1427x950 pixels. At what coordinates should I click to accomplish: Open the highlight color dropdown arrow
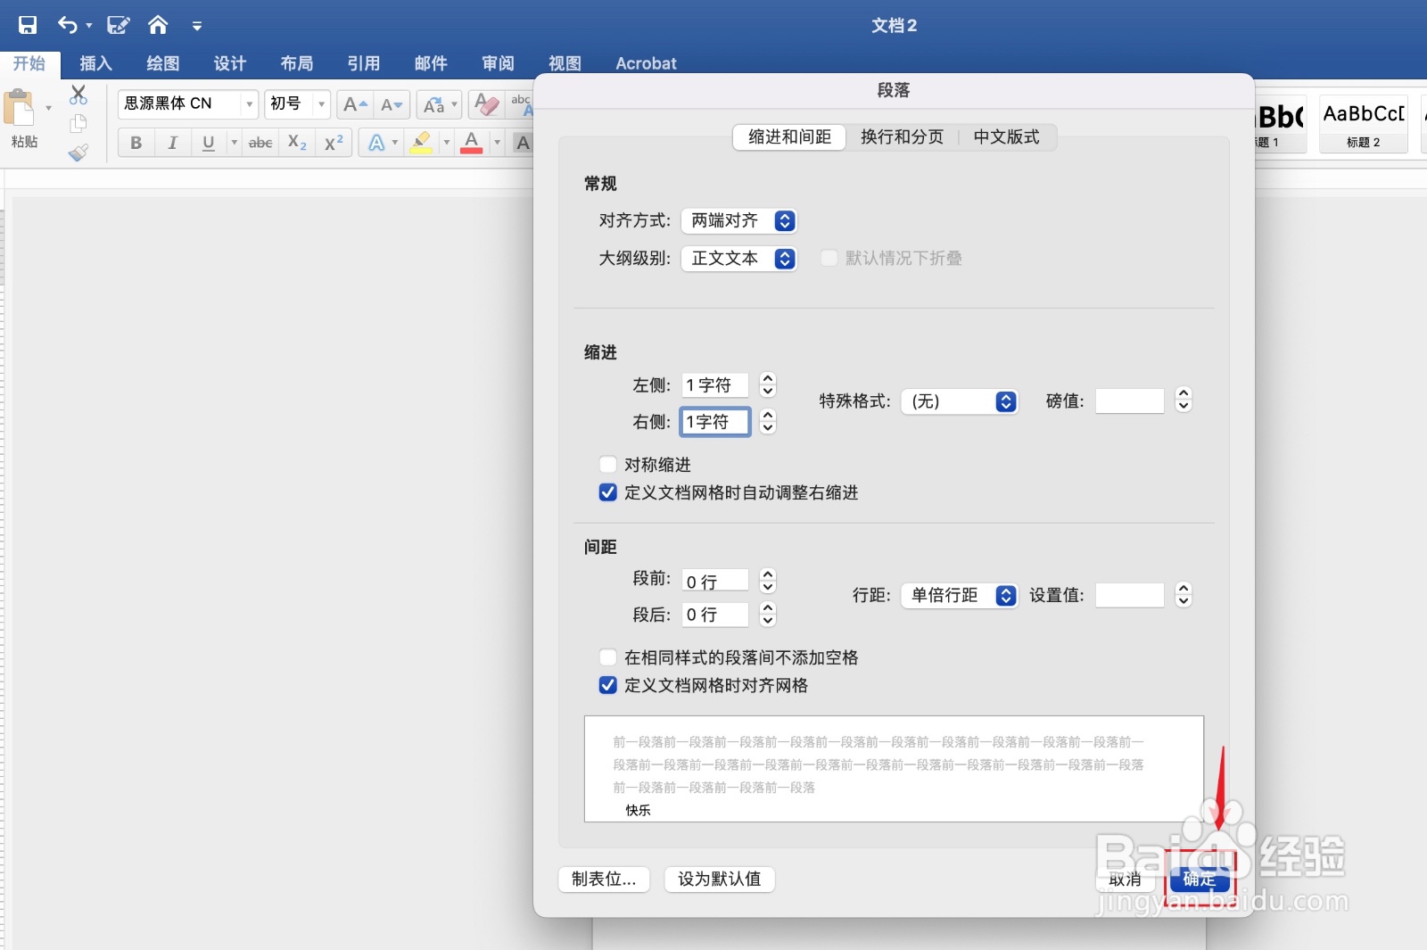click(x=447, y=143)
